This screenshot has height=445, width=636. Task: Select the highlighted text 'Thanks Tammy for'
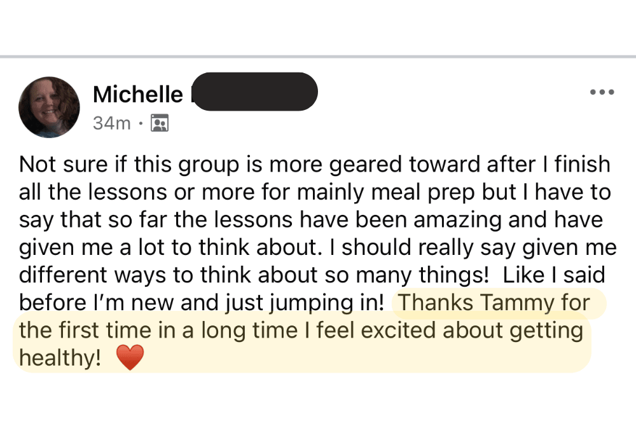[x=494, y=303]
